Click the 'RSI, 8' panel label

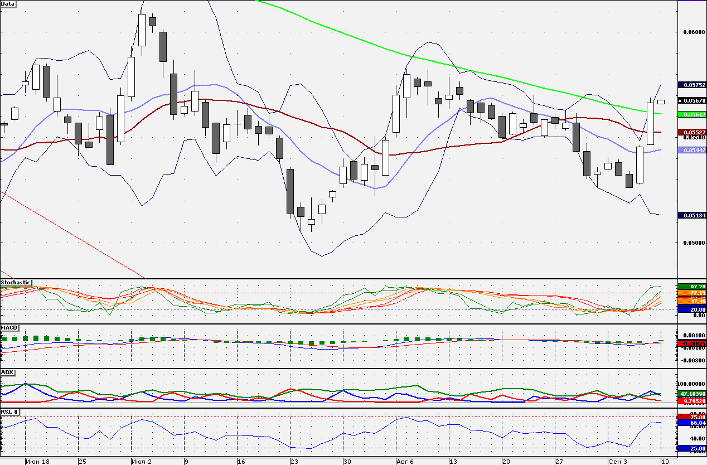11,412
